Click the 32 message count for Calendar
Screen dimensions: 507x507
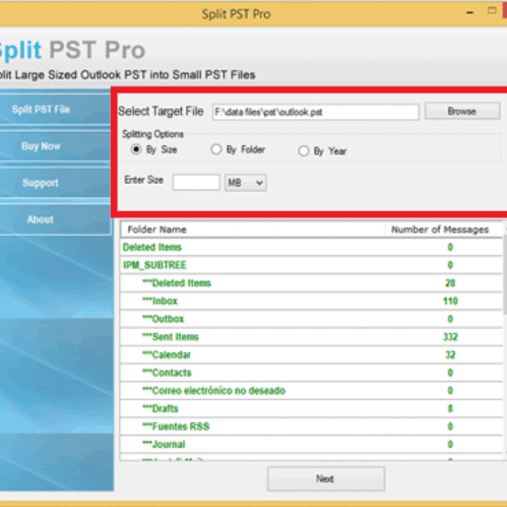click(450, 355)
